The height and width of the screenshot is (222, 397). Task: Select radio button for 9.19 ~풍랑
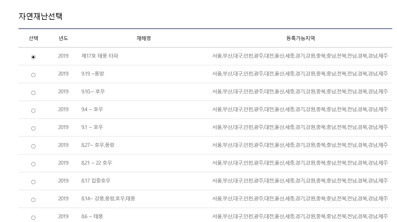point(33,75)
